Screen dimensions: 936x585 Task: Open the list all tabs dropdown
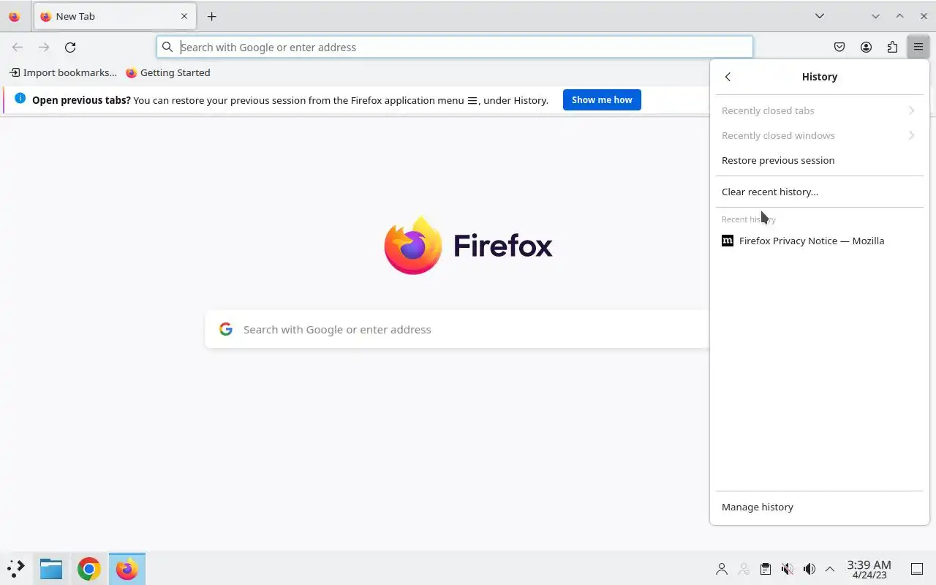click(820, 16)
